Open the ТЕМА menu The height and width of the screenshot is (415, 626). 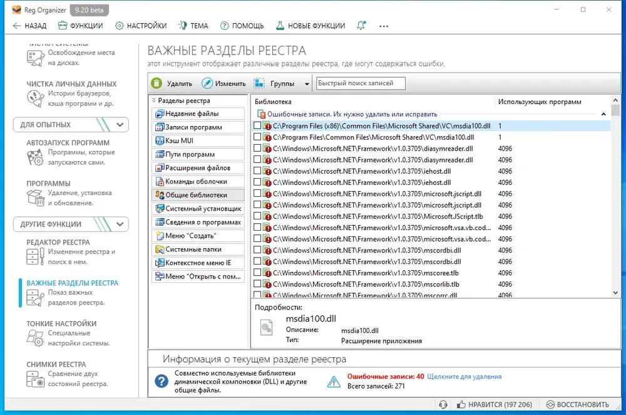point(193,26)
